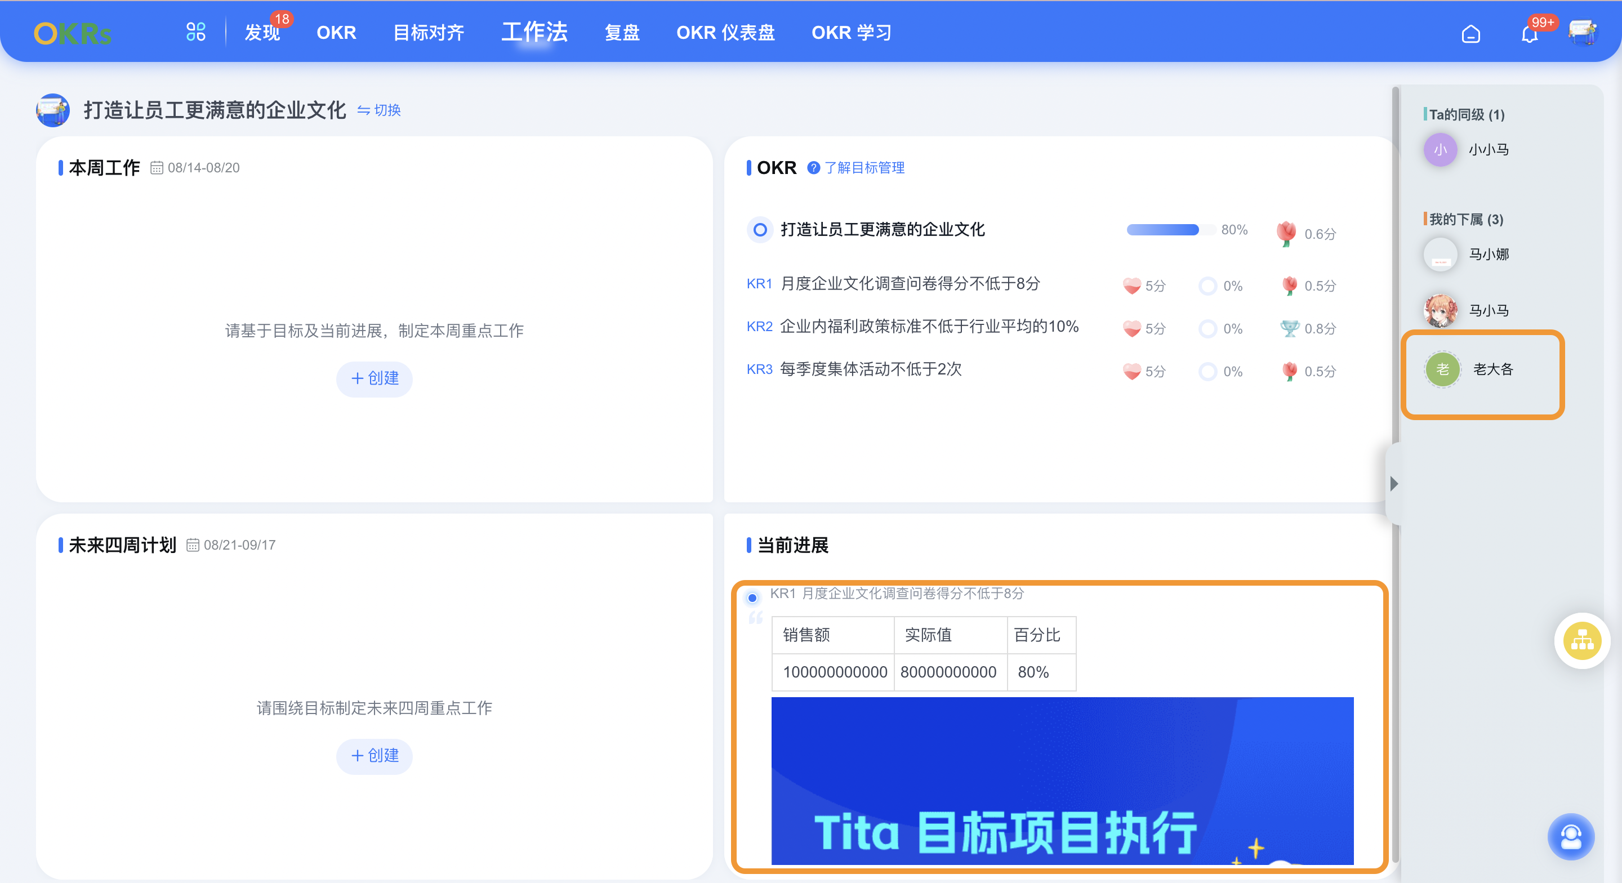The width and height of the screenshot is (1622, 883).
Task: Select subordinate 马小马 avatar
Action: [1440, 310]
